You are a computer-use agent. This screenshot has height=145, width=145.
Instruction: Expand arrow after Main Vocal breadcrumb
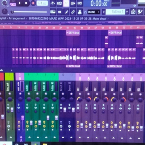(108, 18)
